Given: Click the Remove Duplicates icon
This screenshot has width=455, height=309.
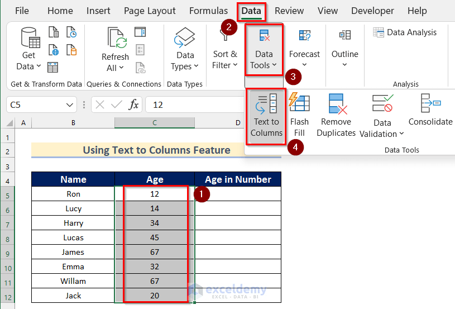Looking at the screenshot, I should [337, 103].
